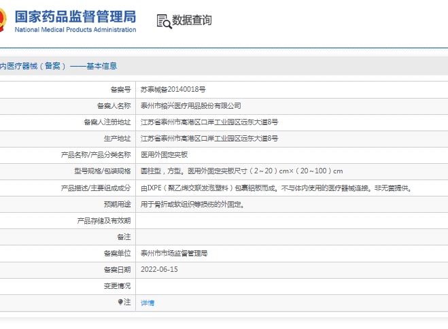Open the 详情 link
448x329 pixels.
(148, 302)
